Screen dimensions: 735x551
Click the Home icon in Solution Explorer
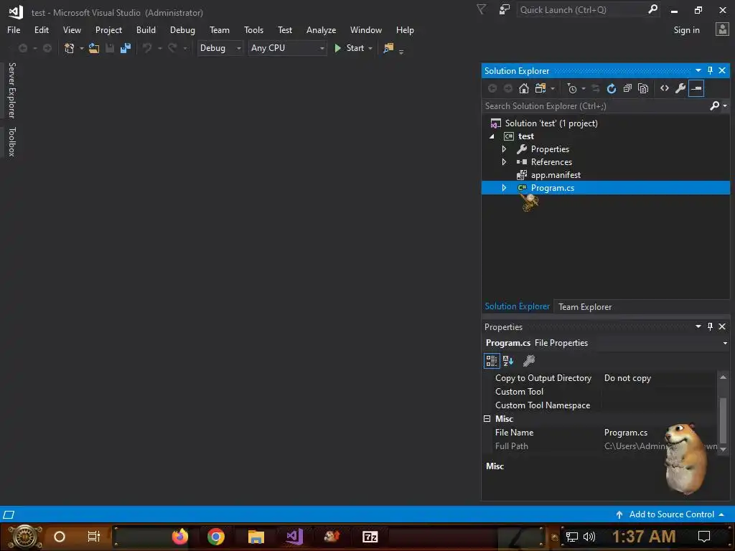[x=523, y=88]
